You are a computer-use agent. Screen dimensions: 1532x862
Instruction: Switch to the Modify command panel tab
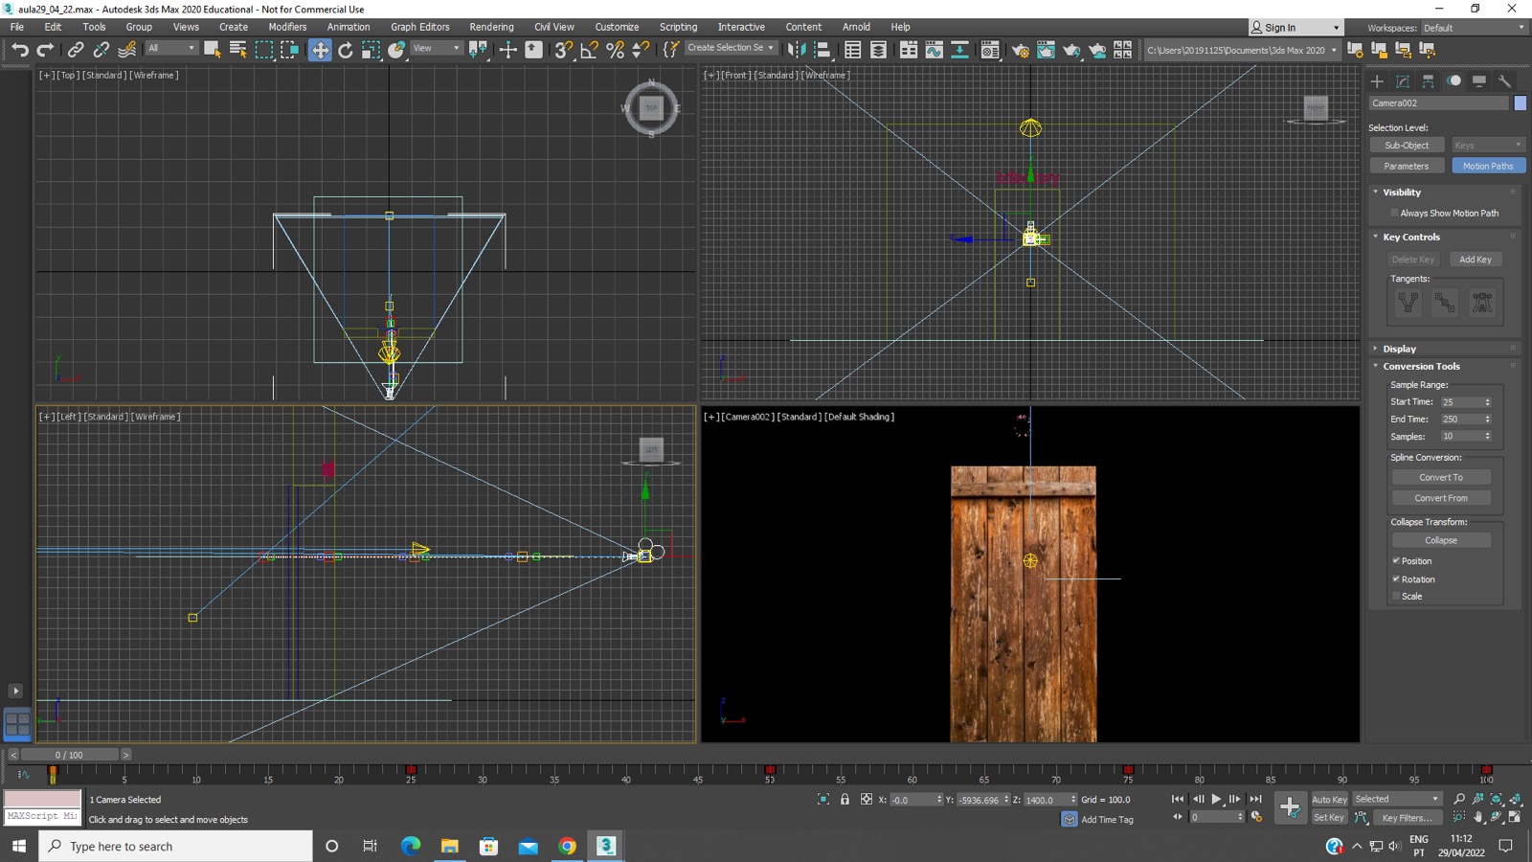click(1403, 81)
